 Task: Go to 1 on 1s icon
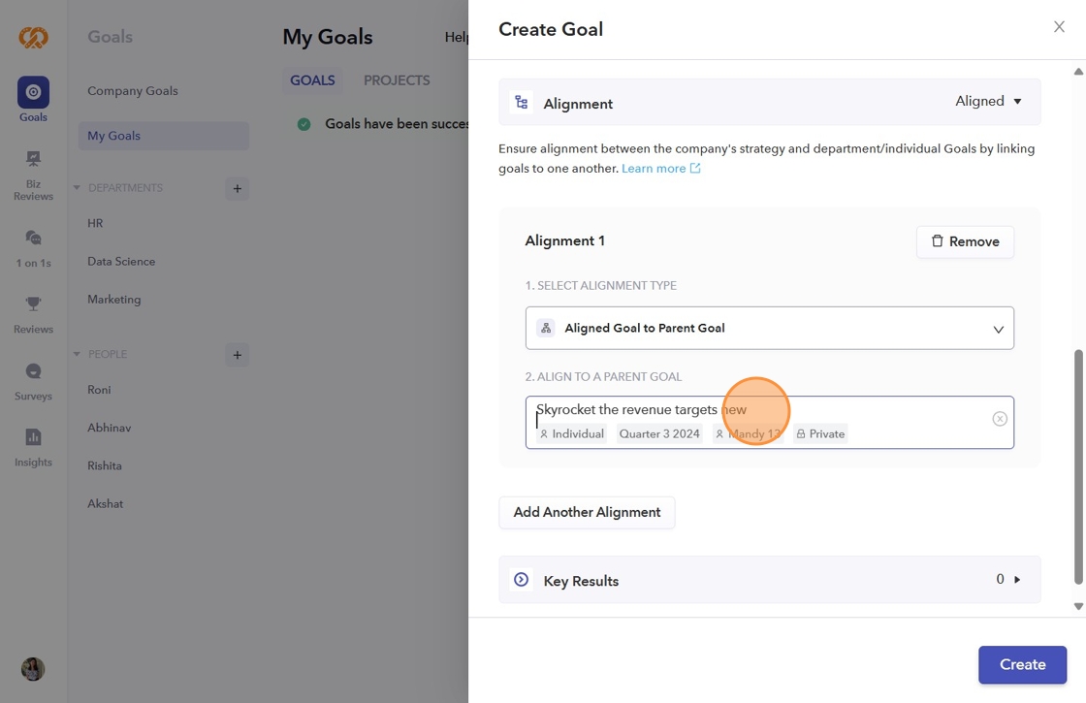pos(33,239)
